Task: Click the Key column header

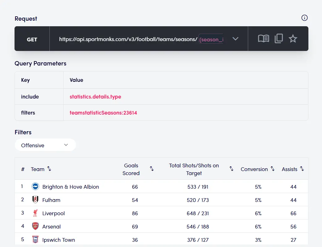Action: click(x=25, y=80)
